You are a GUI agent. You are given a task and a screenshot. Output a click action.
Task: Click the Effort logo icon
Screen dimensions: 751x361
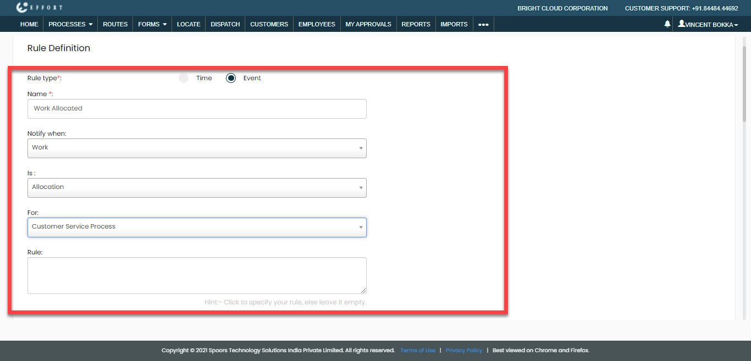[x=23, y=7]
